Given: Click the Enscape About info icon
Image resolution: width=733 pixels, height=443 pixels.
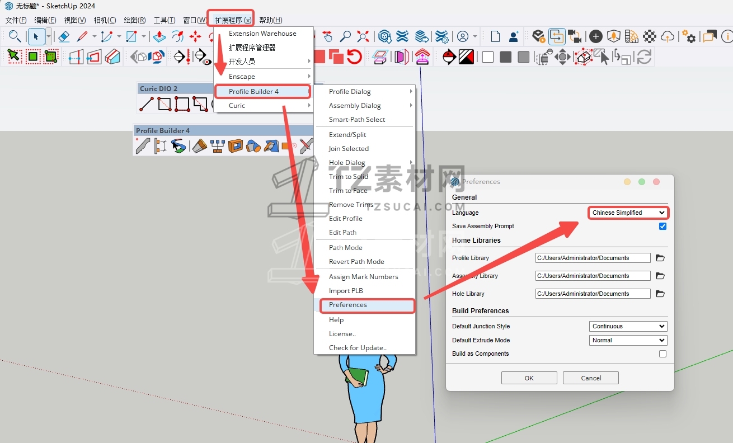Looking at the screenshot, I should pyautogui.click(x=727, y=37).
